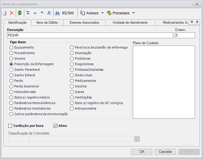Uncheck the Ativo checkbox
Image resolution: width=203 pixels, height=159 pixels.
click(x=55, y=126)
